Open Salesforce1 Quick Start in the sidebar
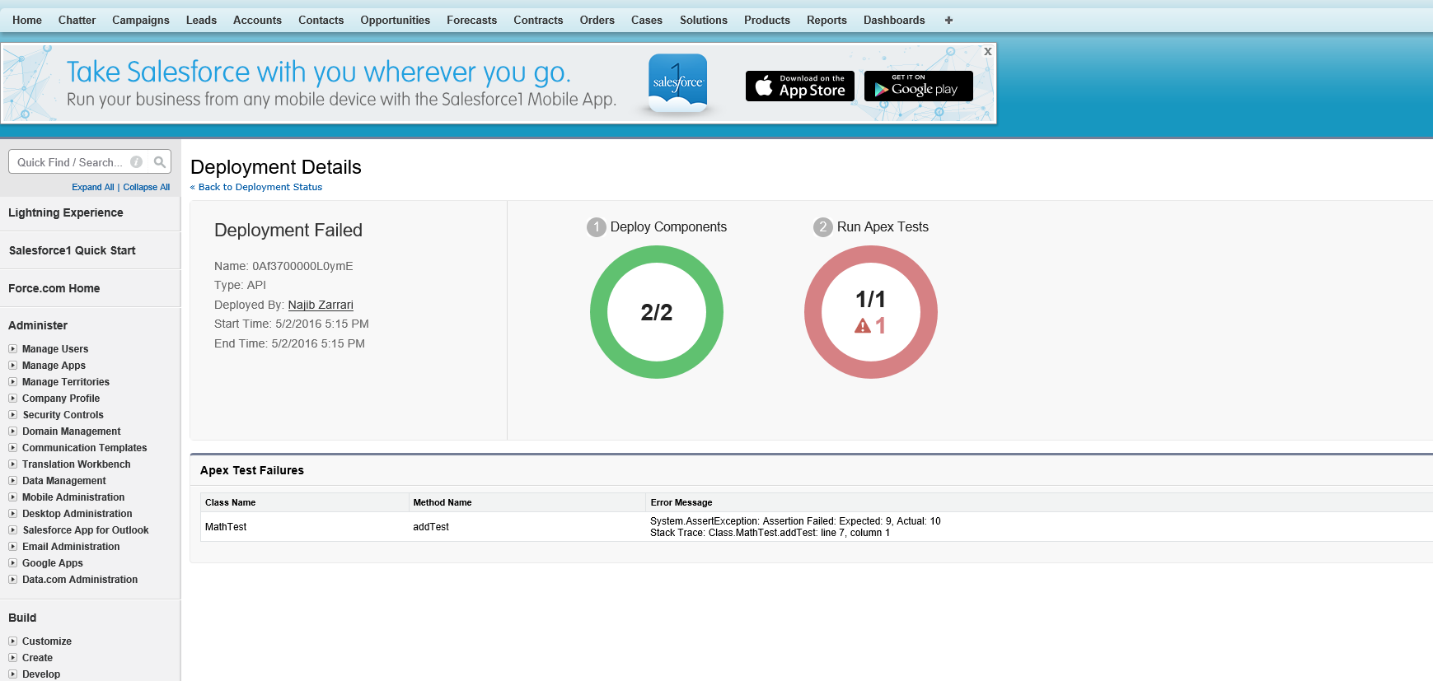 73,250
